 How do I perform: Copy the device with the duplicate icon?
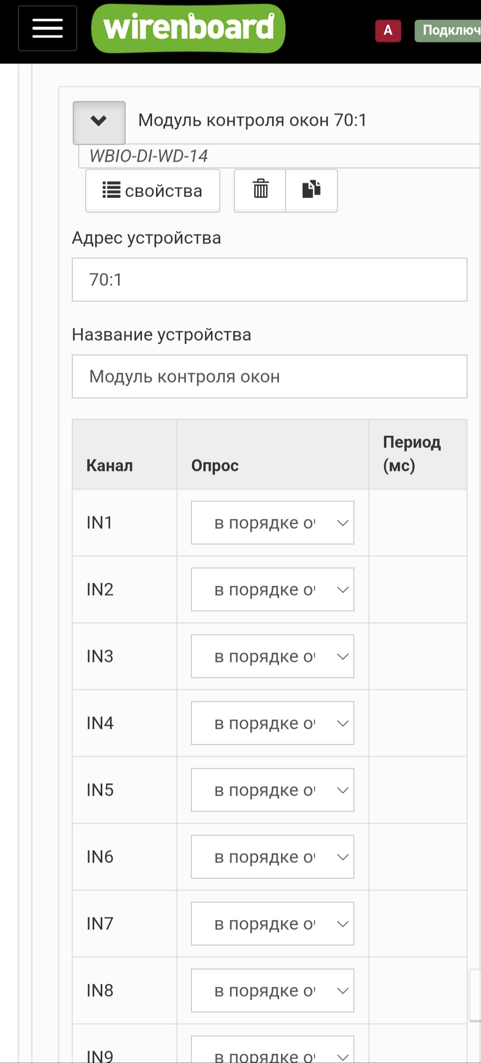tap(312, 191)
